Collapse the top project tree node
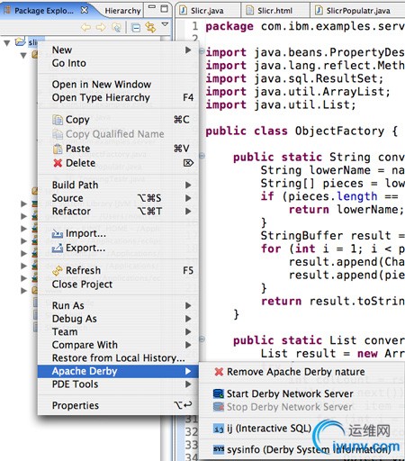Image resolution: width=405 pixels, height=461 pixels. click(7, 43)
